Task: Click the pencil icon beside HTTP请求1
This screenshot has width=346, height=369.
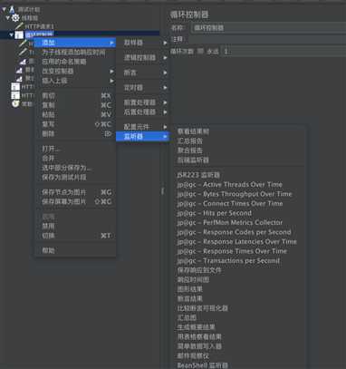Action: tap(20, 26)
